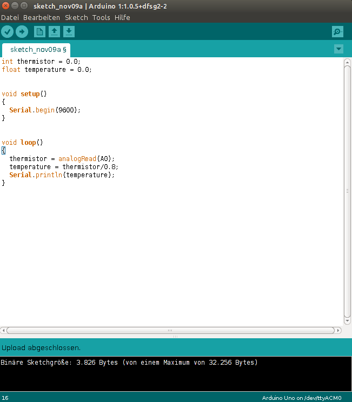Create a new sketch with the New icon

coord(39,32)
